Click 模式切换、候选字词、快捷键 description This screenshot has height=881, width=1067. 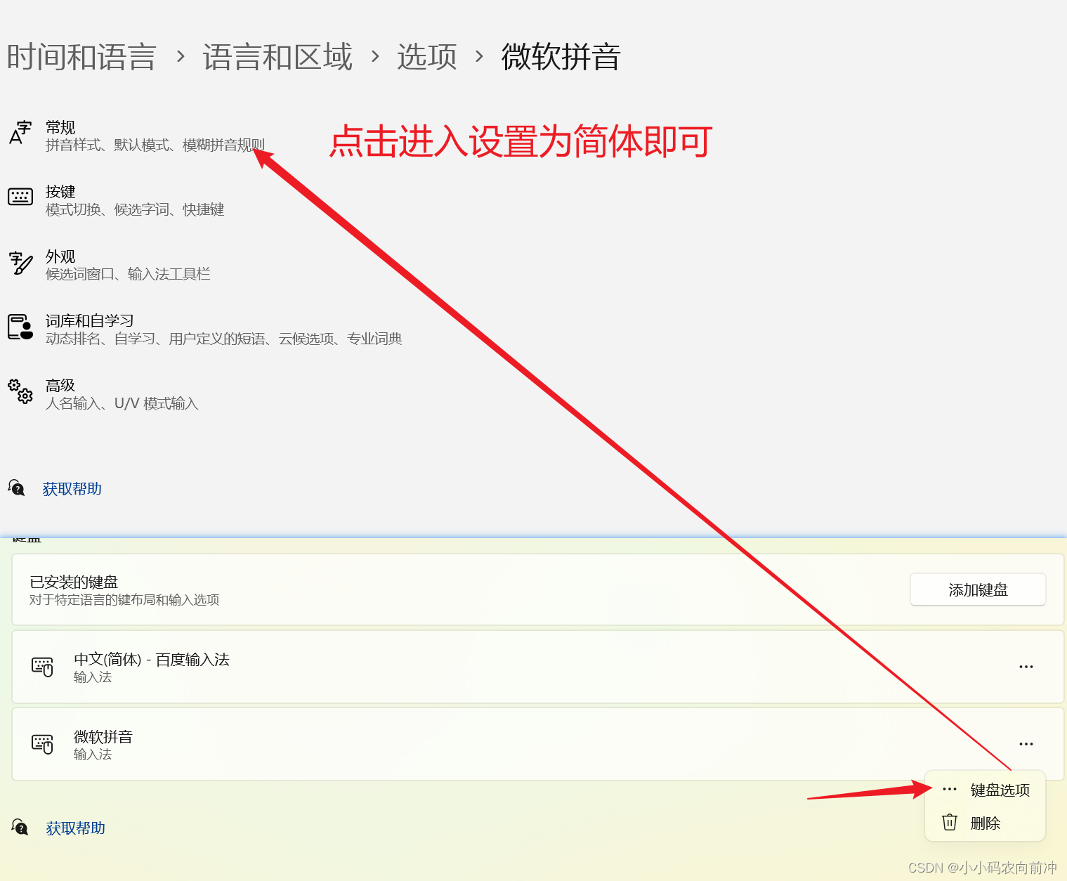point(135,210)
